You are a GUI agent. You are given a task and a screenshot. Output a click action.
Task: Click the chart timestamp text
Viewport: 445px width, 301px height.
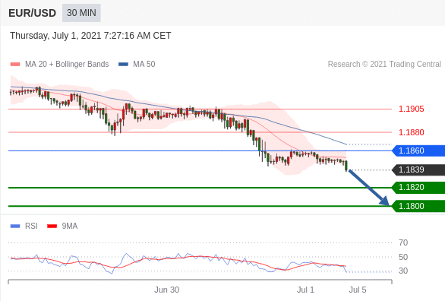point(90,36)
